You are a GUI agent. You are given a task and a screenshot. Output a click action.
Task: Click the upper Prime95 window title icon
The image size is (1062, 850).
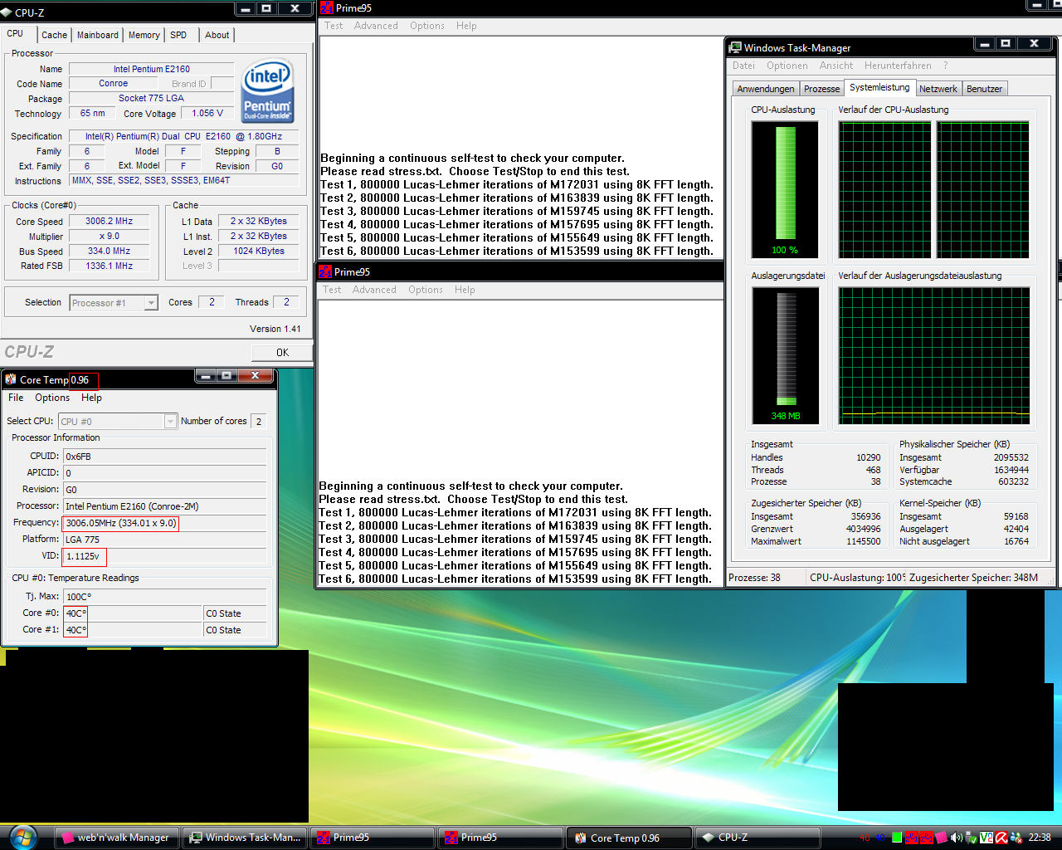coord(327,7)
